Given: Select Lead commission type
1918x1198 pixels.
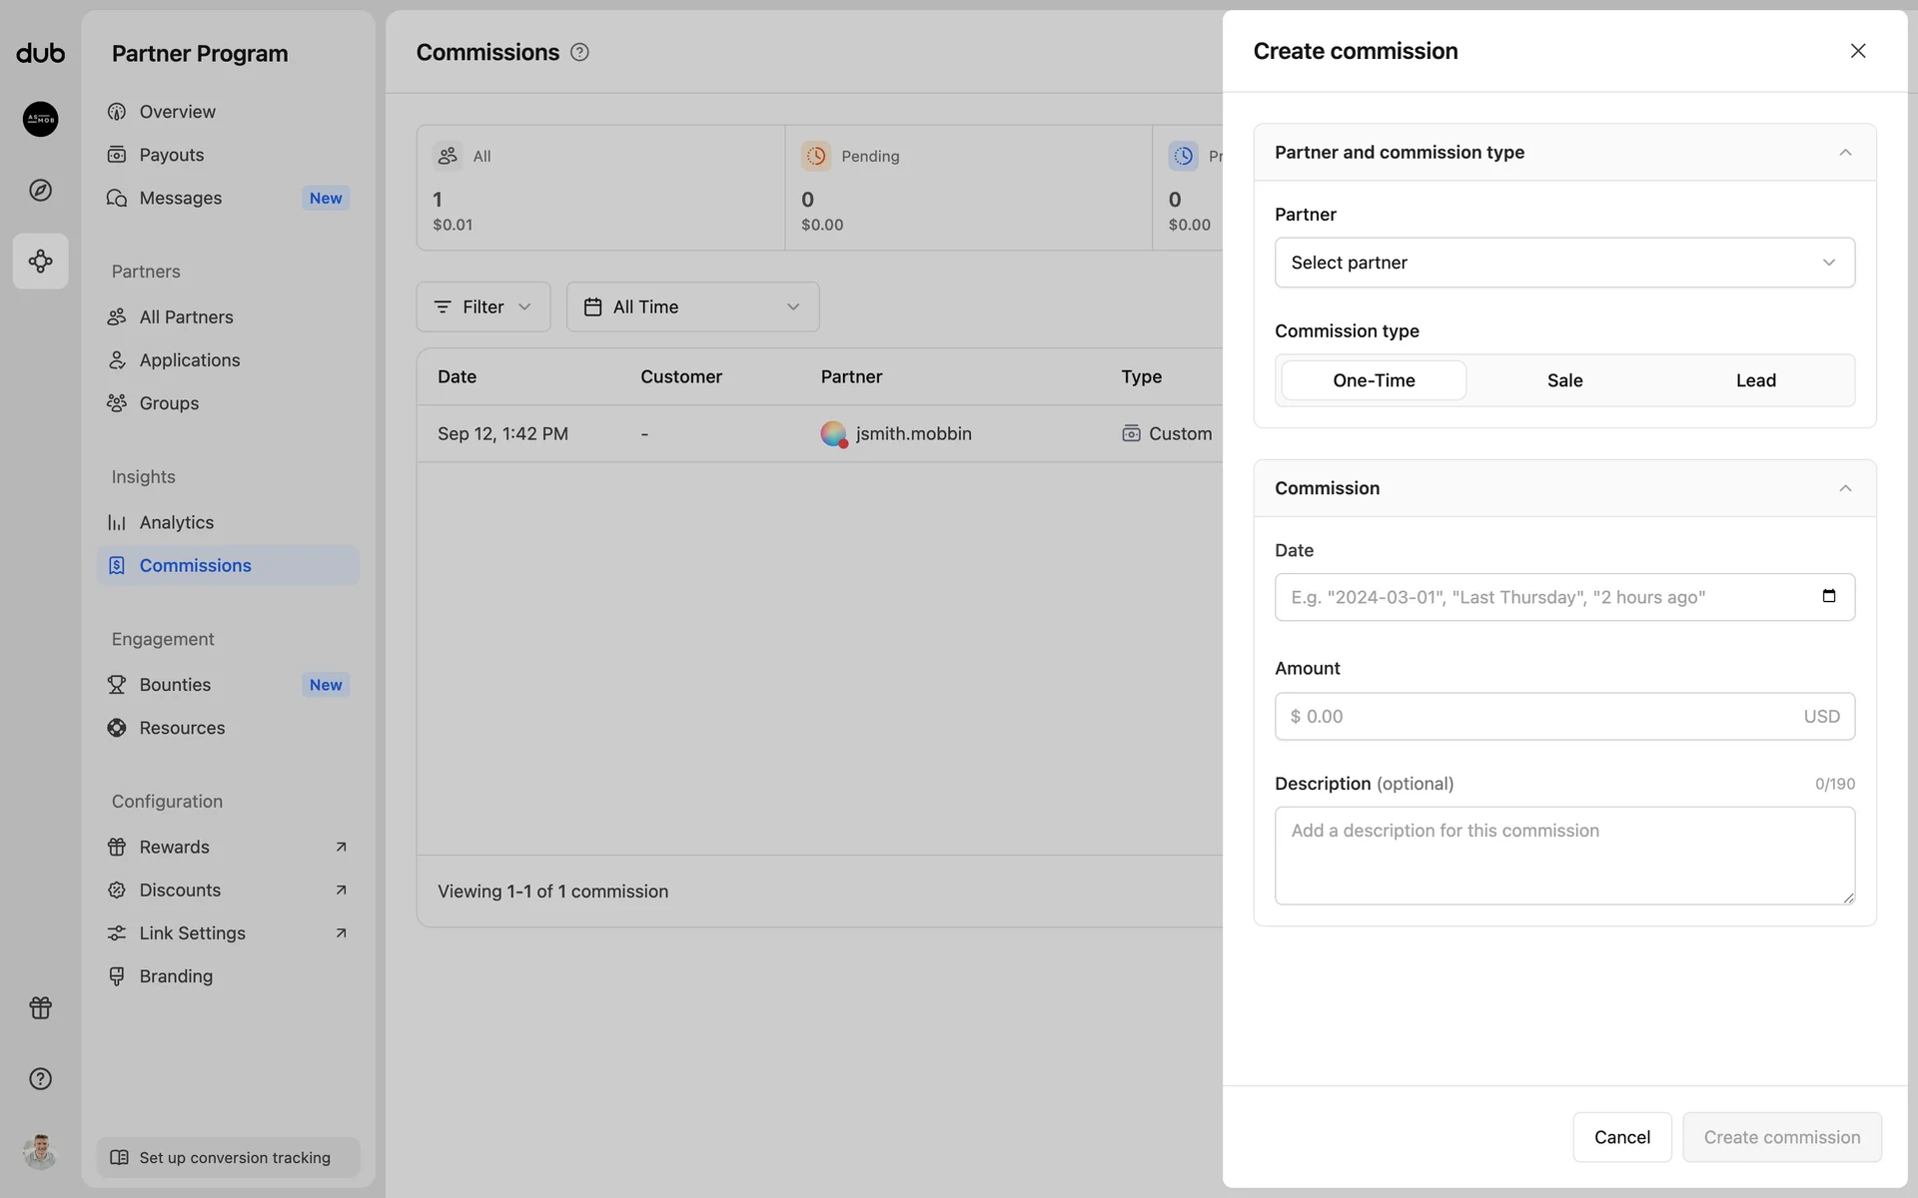Looking at the screenshot, I should (x=1755, y=380).
